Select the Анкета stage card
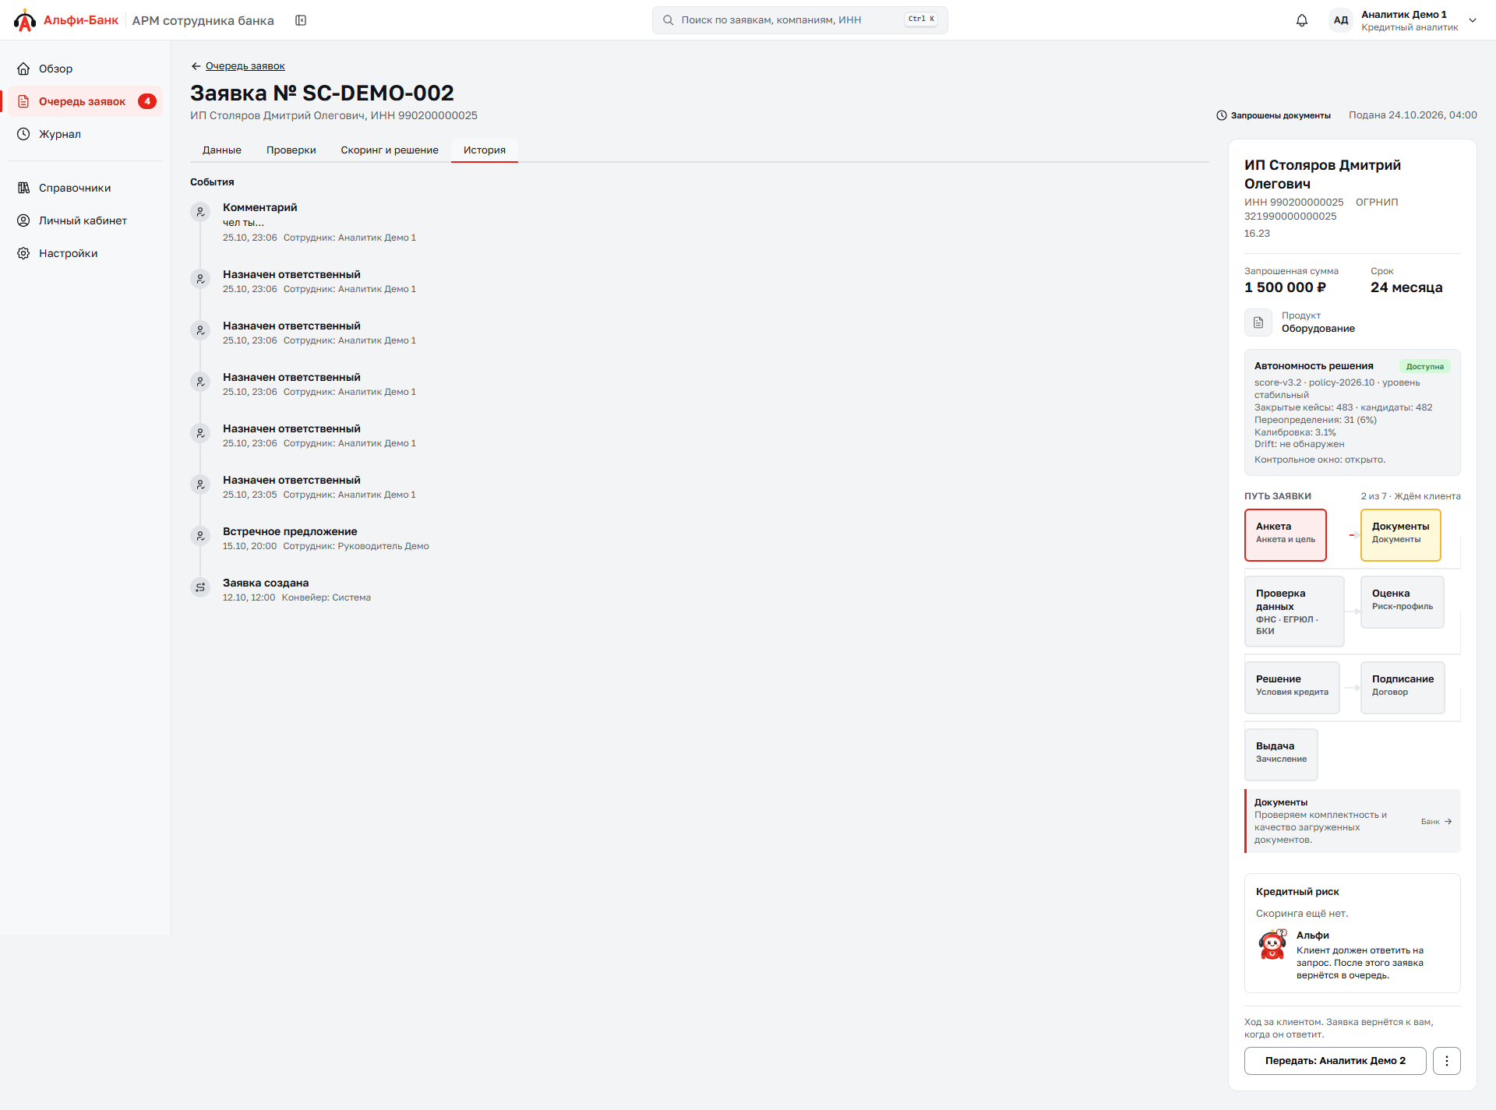1496x1110 pixels. [1286, 535]
